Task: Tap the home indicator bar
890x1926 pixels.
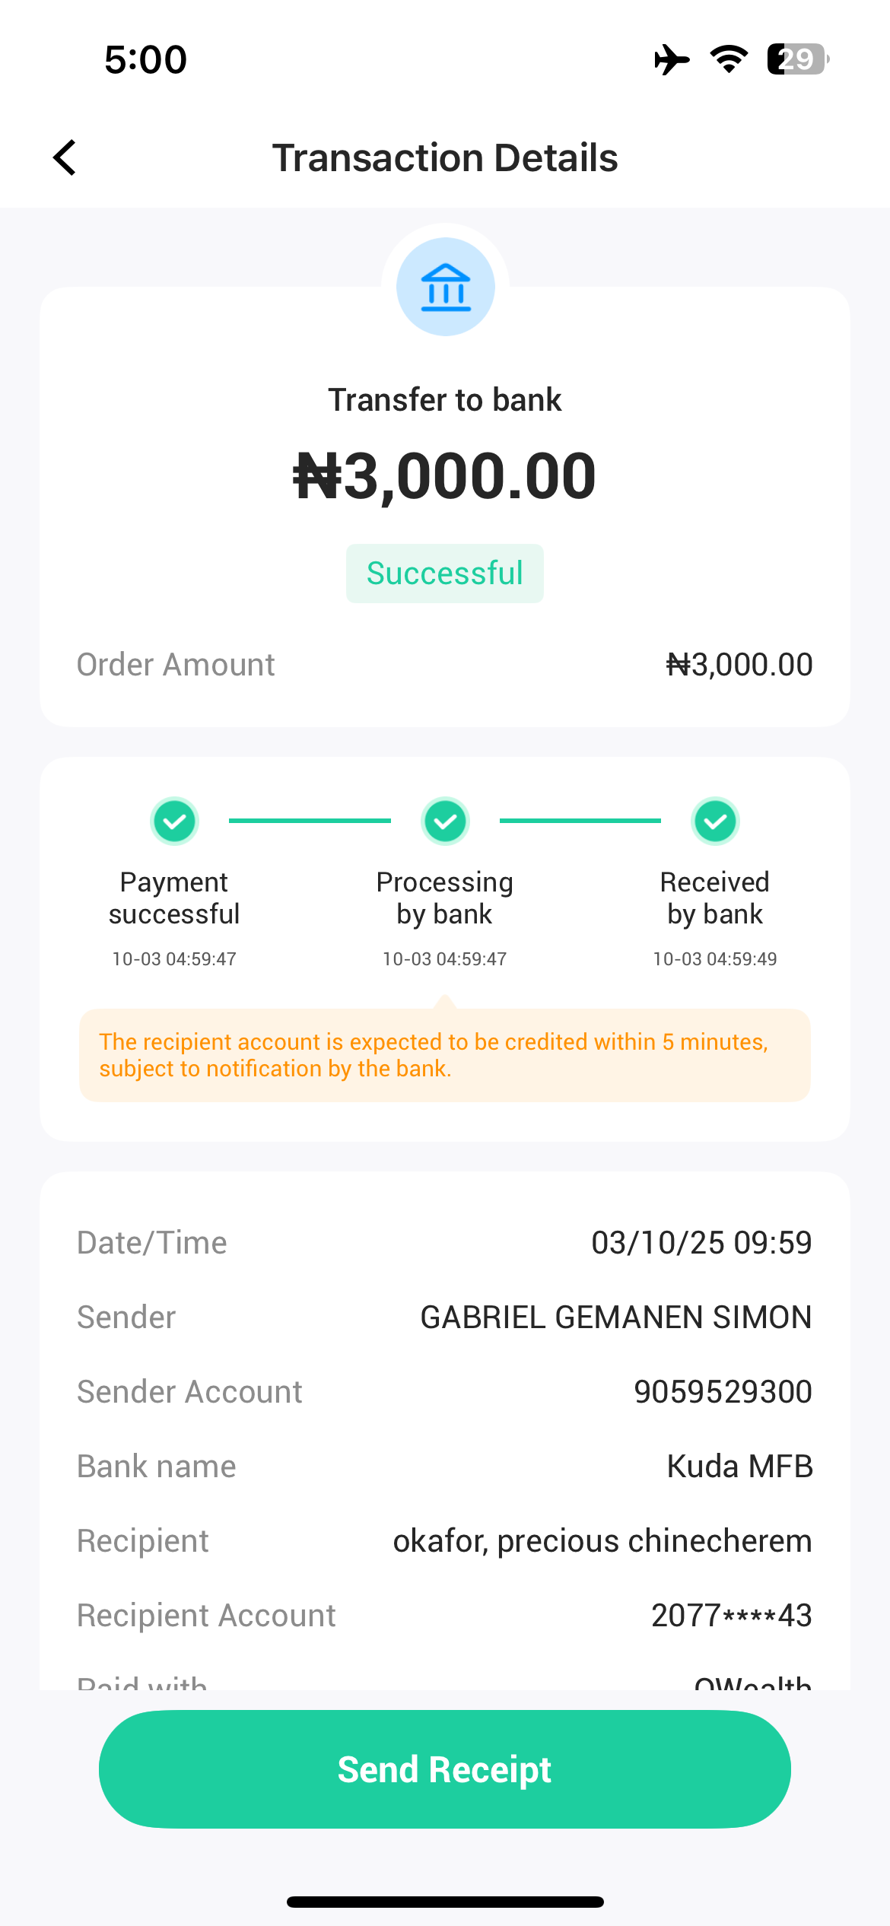Action: point(445,1902)
